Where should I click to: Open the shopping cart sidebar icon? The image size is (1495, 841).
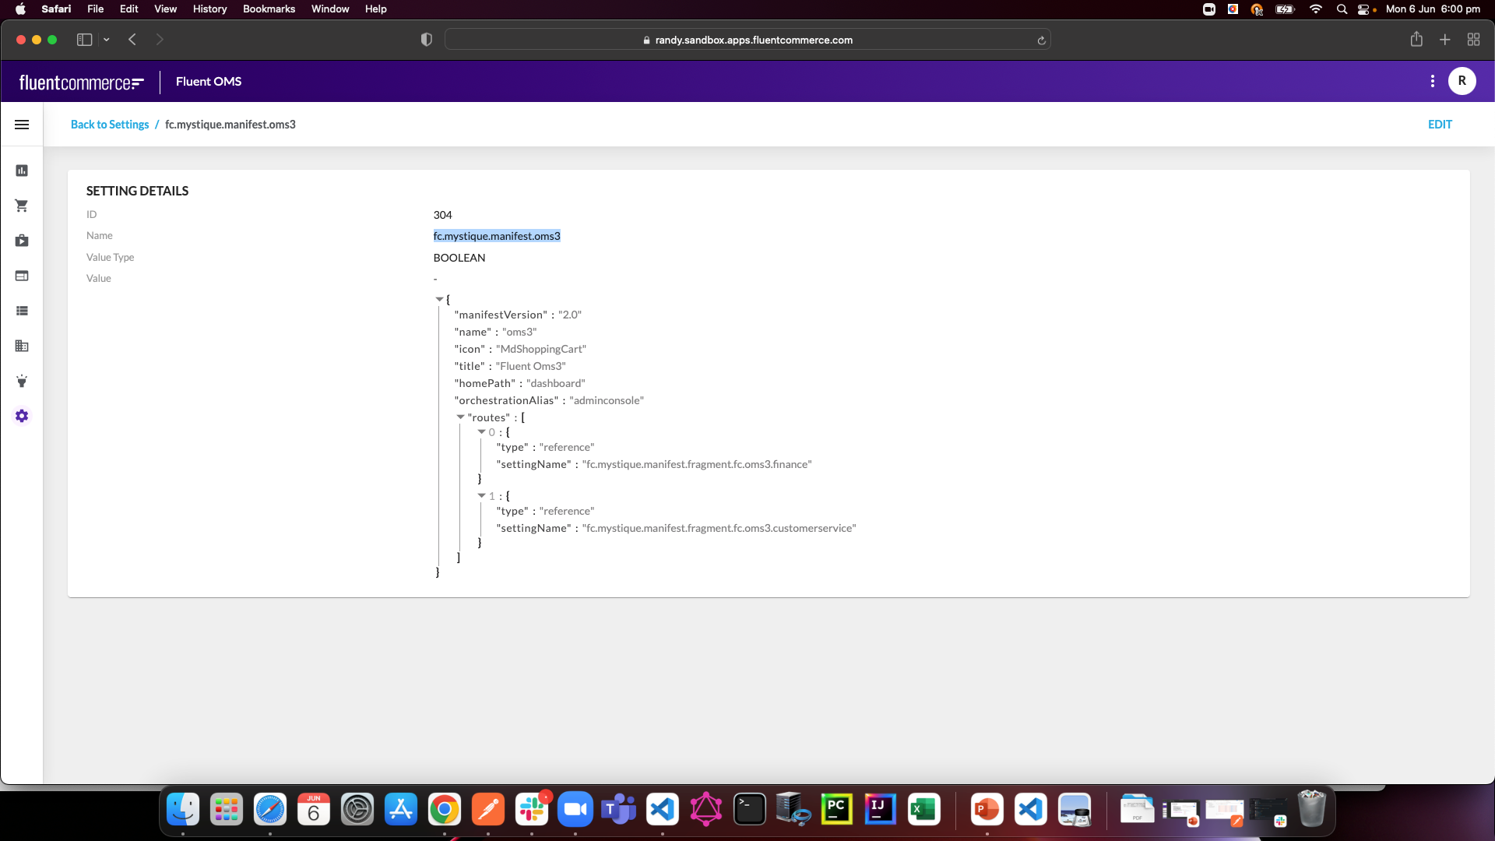click(x=22, y=206)
